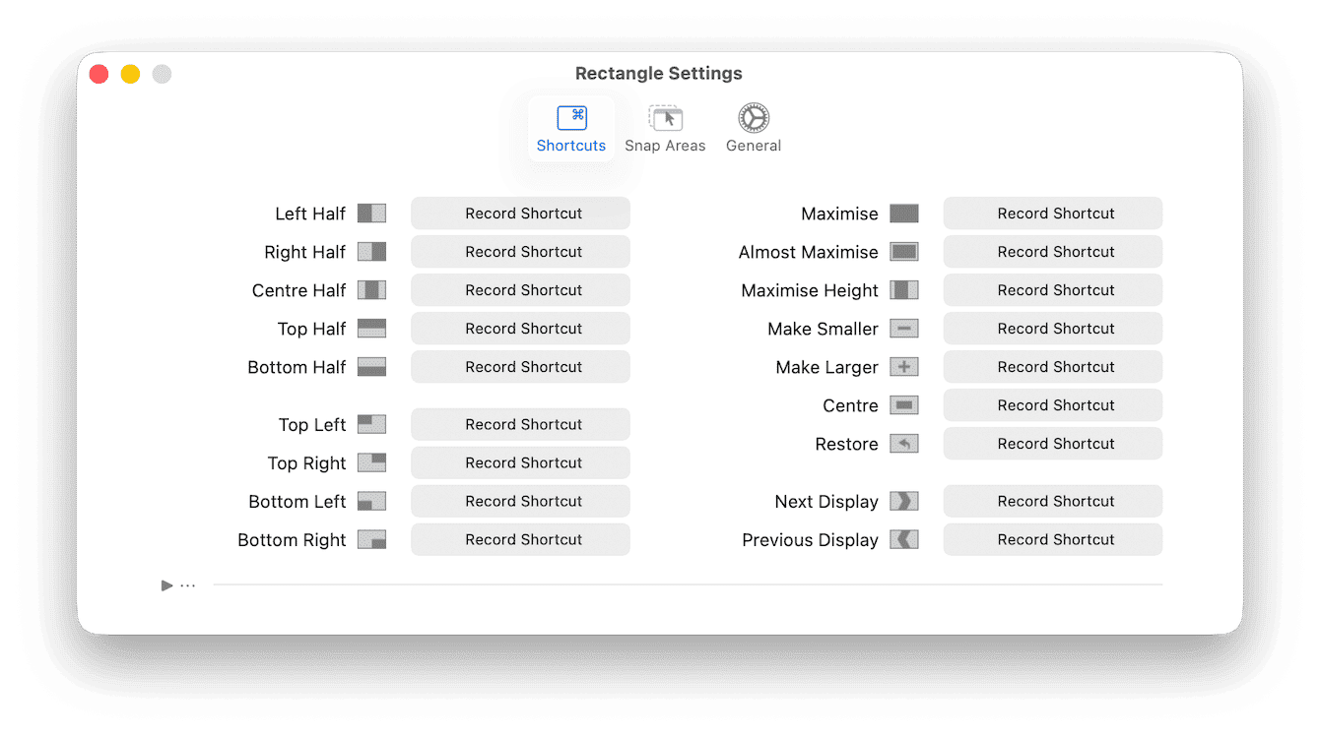Record shortcut for Almost Maximise

[x=1052, y=252]
